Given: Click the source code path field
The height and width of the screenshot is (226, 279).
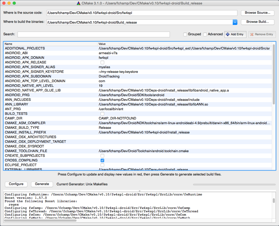Looking at the screenshot, I should (142, 13).
